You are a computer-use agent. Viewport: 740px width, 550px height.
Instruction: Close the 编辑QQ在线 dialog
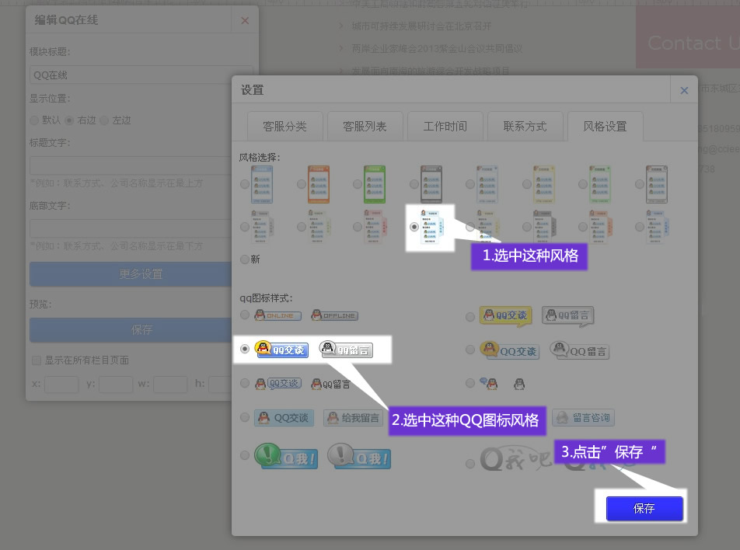(x=245, y=20)
